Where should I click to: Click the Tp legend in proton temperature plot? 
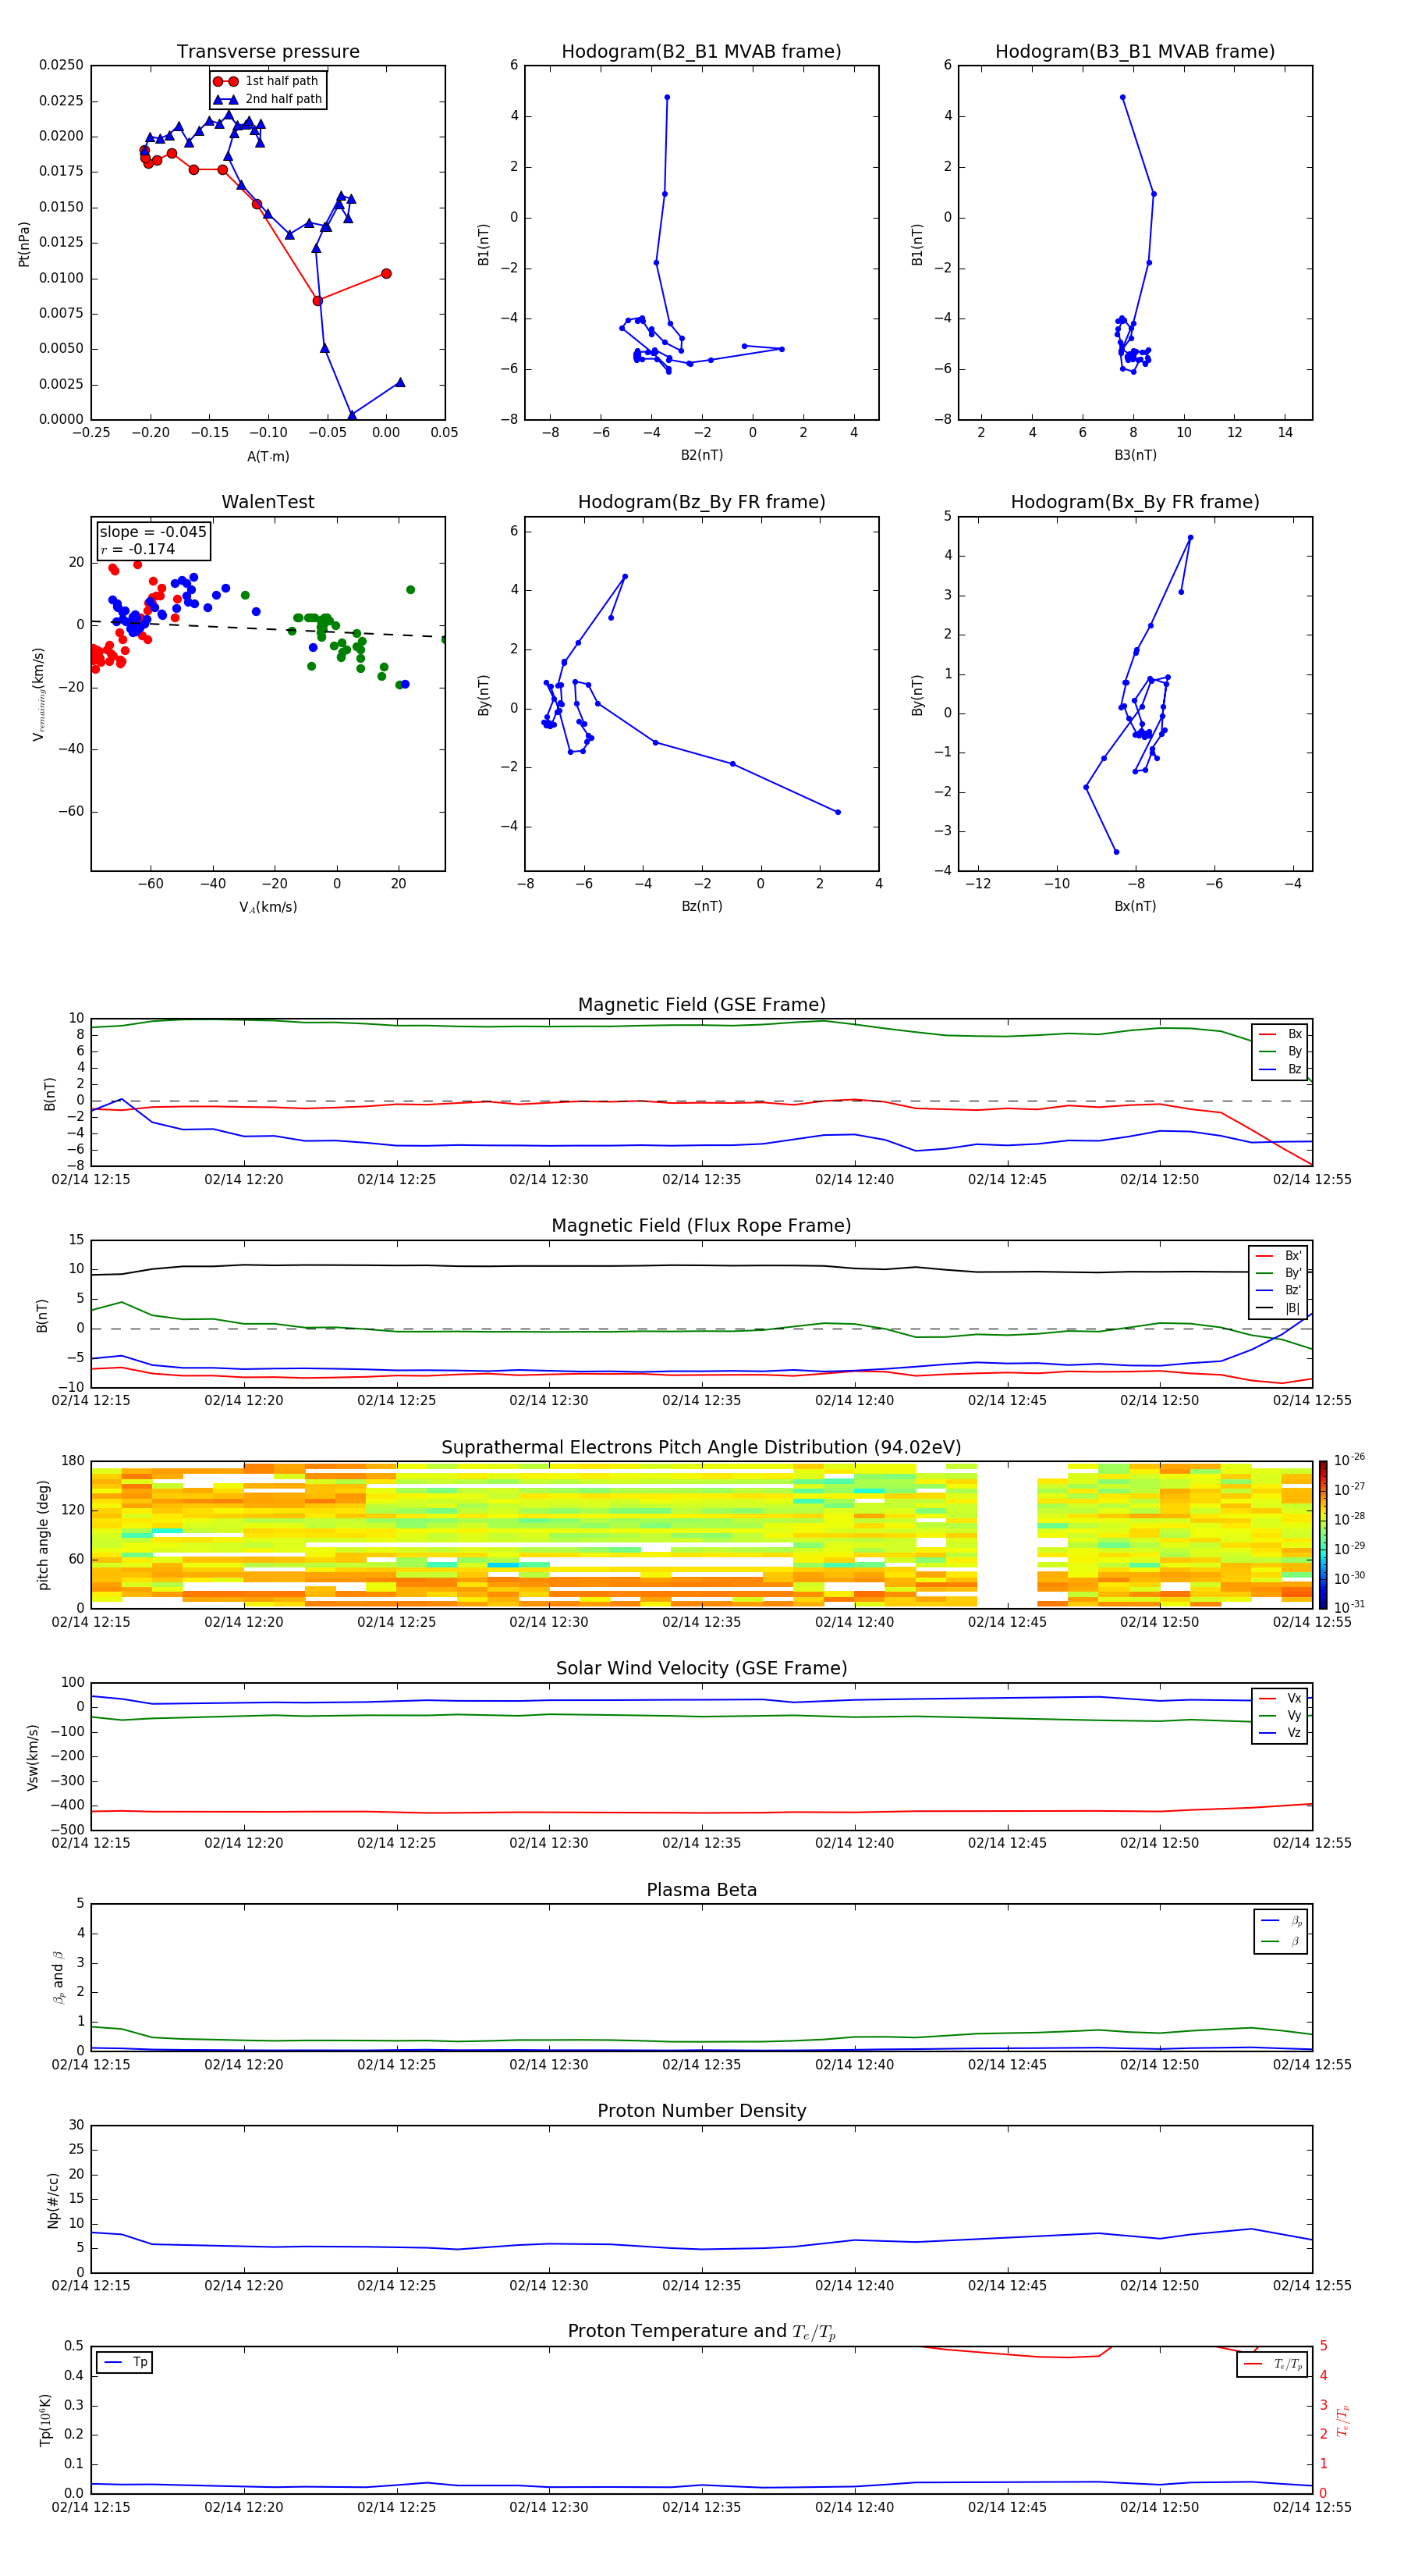click(125, 2363)
